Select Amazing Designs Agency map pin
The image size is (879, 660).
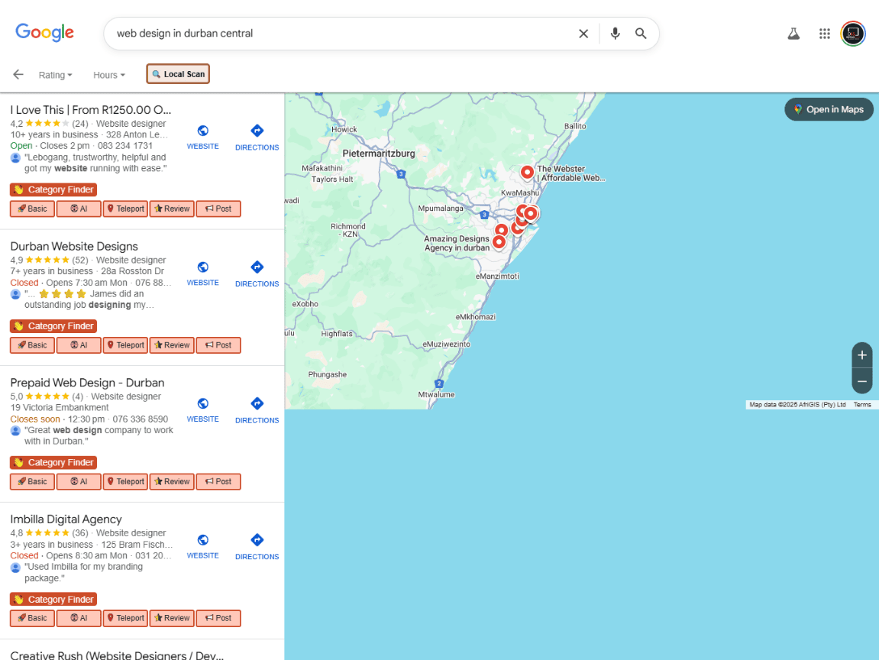(x=499, y=242)
